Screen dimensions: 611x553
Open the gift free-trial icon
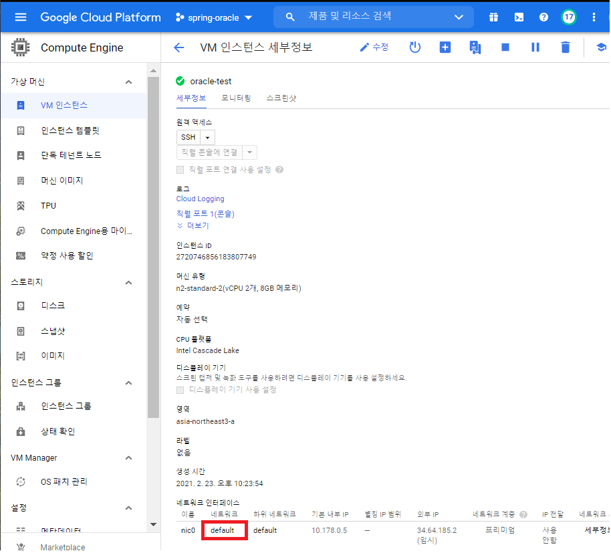pos(493,17)
